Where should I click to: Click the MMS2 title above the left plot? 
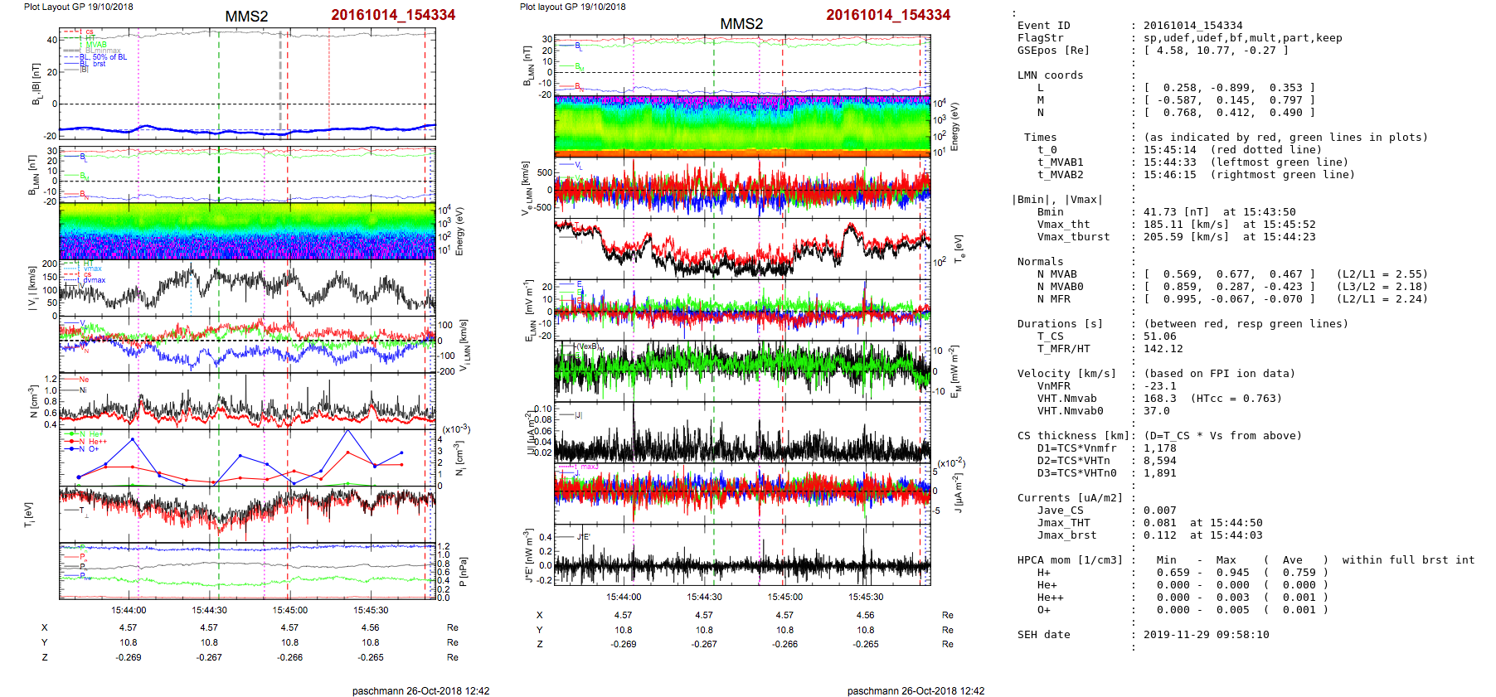(246, 17)
